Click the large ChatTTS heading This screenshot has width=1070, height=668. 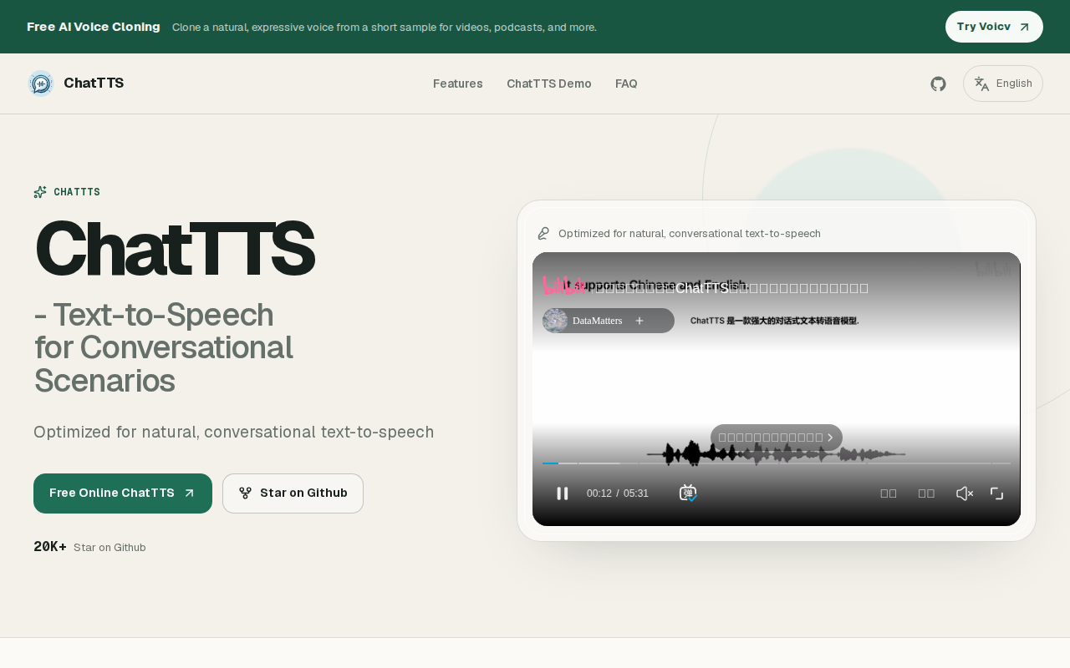click(175, 248)
